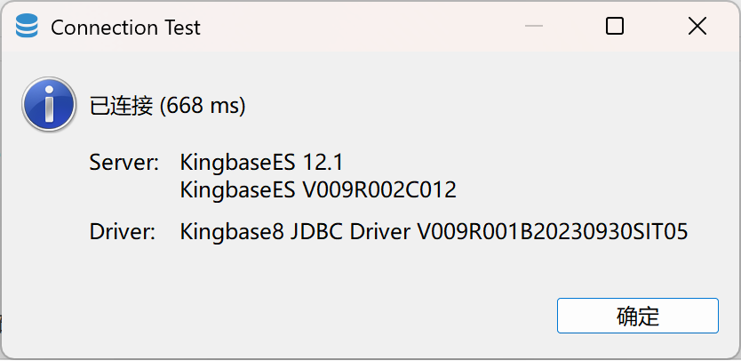Click the "Connection Test" title text
This screenshot has height=361, width=741.
click(x=125, y=28)
